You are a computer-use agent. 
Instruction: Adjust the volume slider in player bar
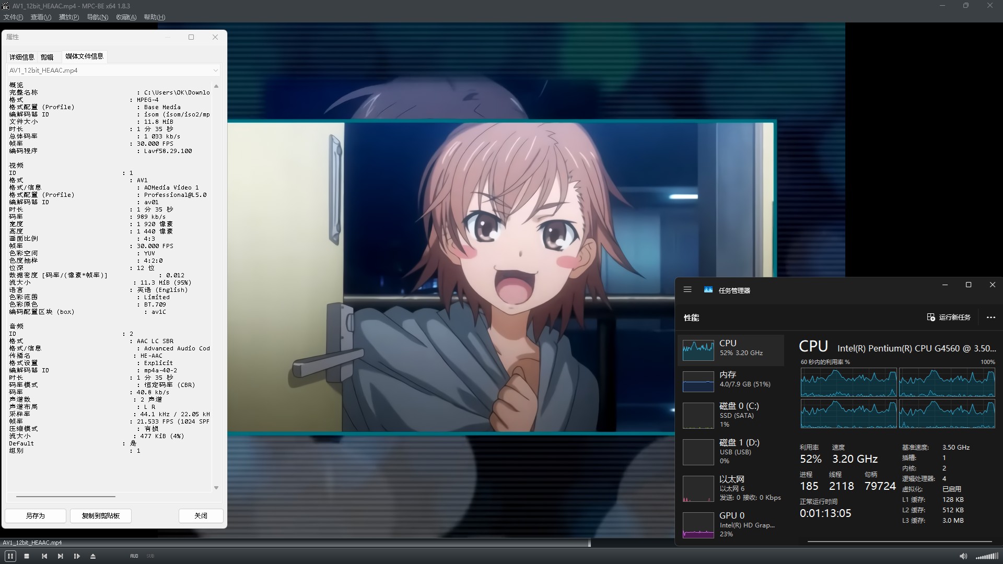click(x=987, y=556)
